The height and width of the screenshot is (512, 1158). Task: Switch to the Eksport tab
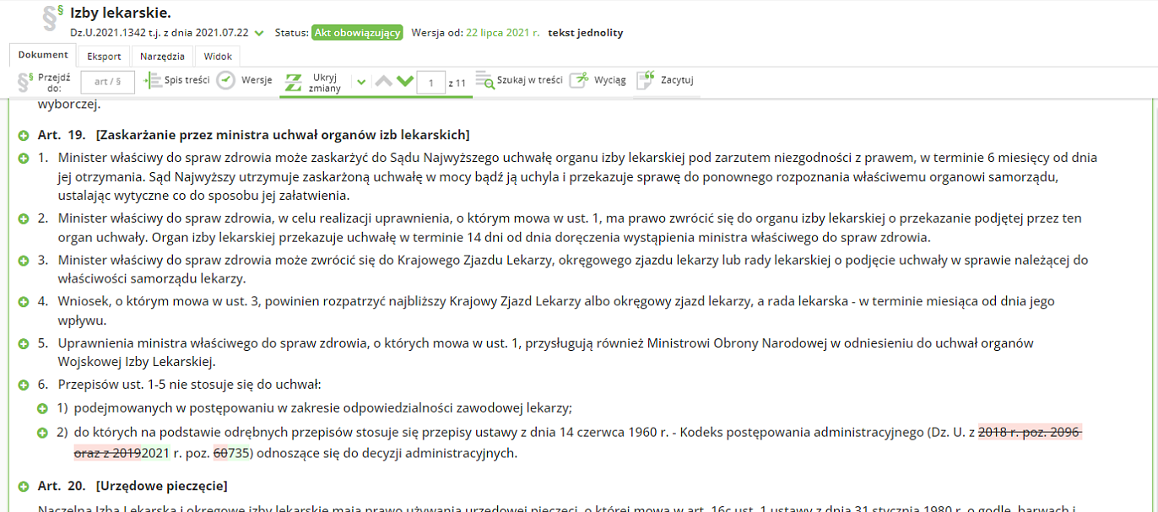coord(104,57)
